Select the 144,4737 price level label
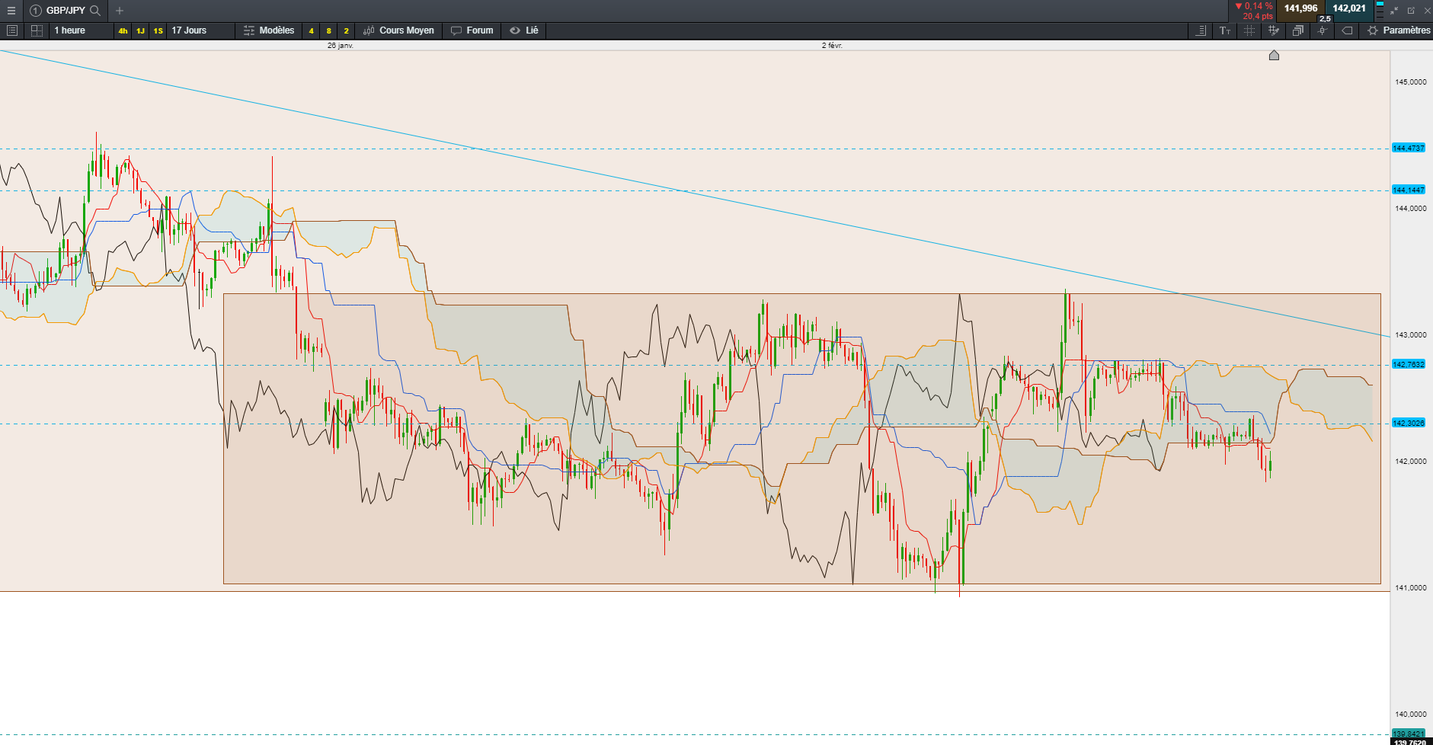Viewport: 1433px width, 745px height. (x=1408, y=148)
